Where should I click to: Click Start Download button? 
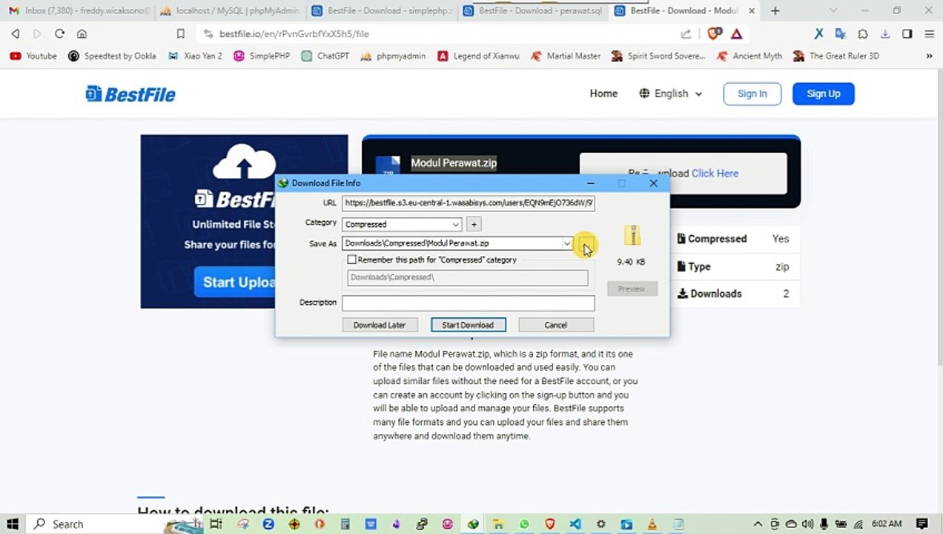[x=468, y=325]
